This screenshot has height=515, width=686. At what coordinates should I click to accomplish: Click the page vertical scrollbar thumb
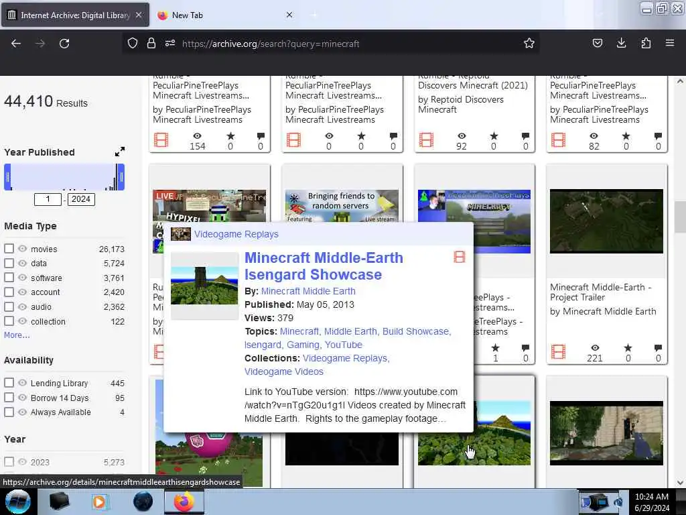pos(680,217)
